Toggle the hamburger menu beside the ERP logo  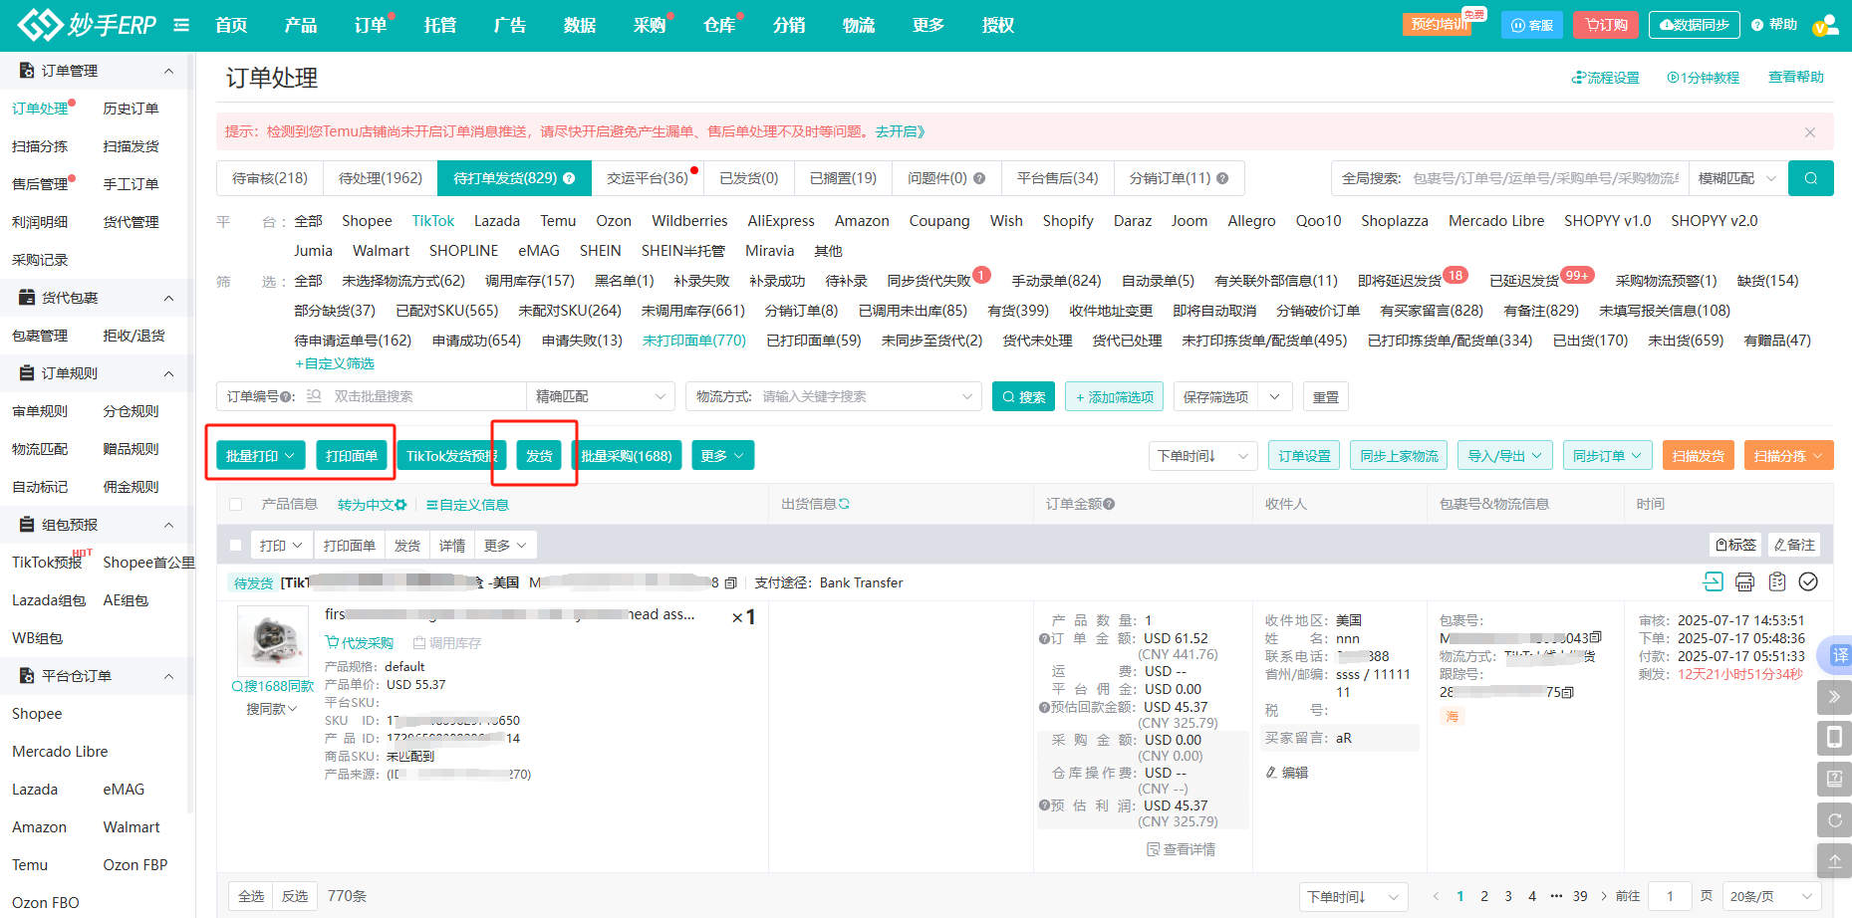pyautogui.click(x=181, y=25)
